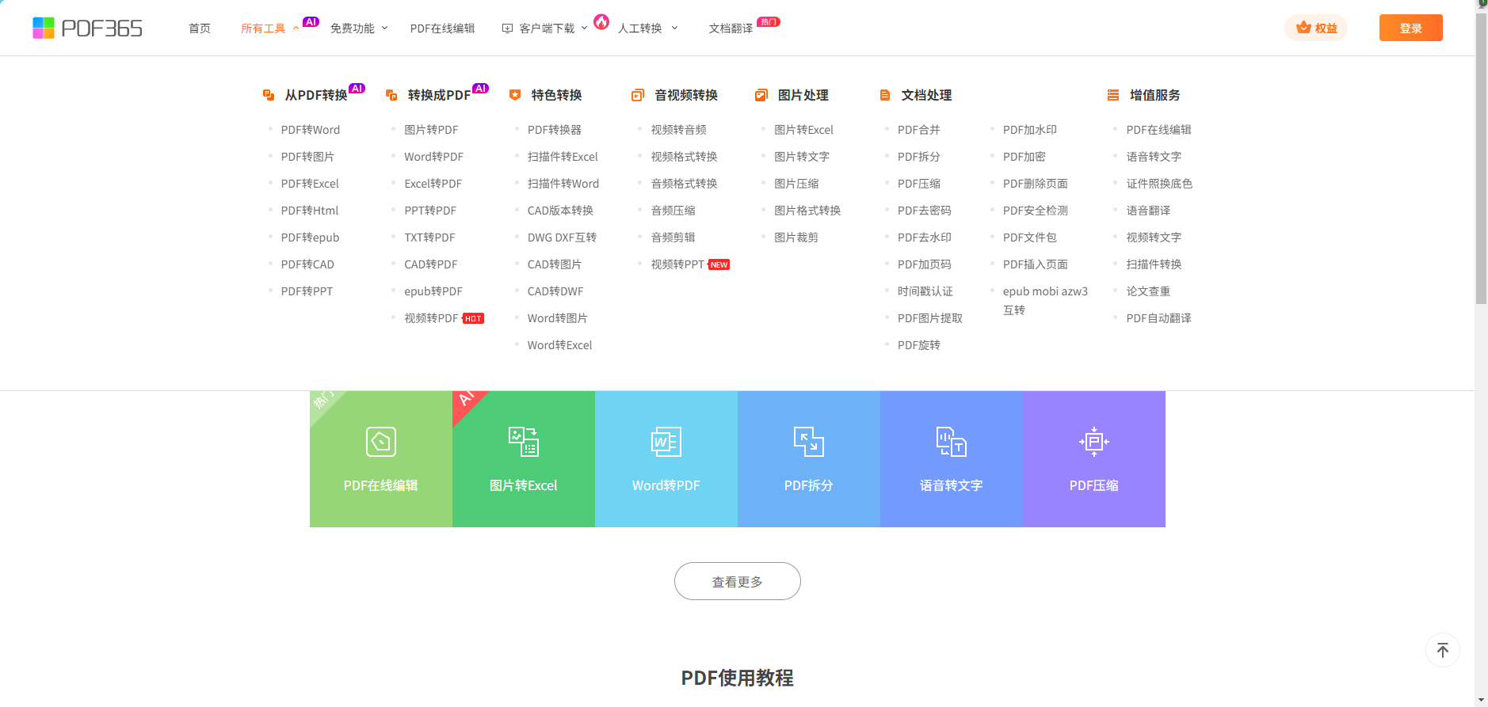
Task: Open the PDF转Word tool link
Action: [310, 130]
